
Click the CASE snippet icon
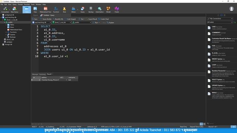pyautogui.click(x=209, y=28)
